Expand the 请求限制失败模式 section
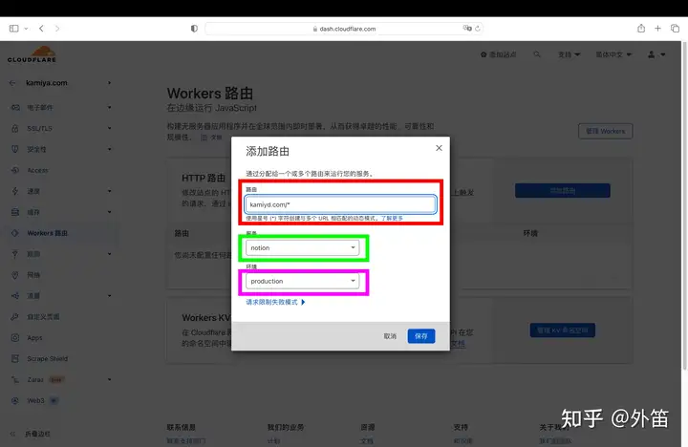This screenshot has width=688, height=447. (x=275, y=302)
